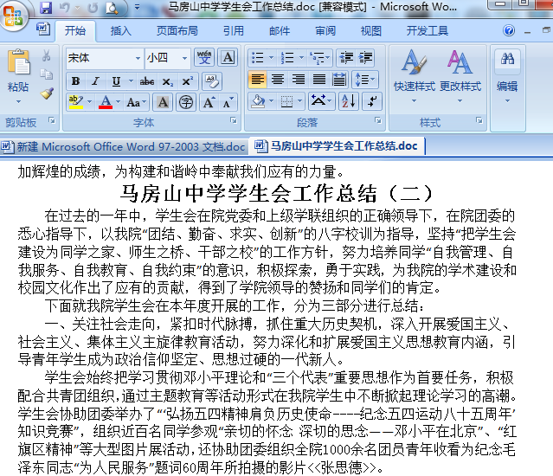Viewport: 553px width, 476px height.
Task: Increase paragraph indent
Action: pos(365,57)
